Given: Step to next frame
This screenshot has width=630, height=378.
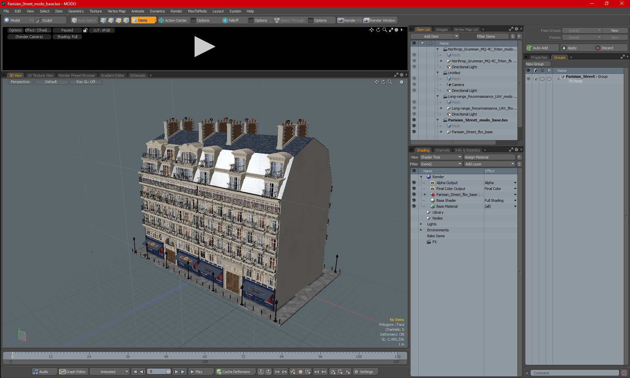Looking at the screenshot, I should [x=176, y=372].
